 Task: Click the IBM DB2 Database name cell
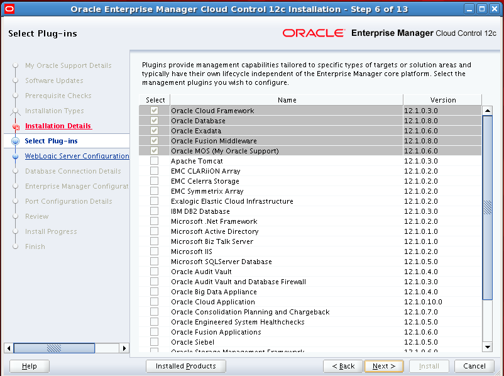tap(287, 211)
